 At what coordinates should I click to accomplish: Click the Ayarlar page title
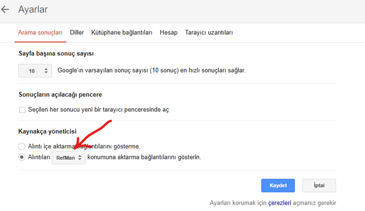point(33,9)
